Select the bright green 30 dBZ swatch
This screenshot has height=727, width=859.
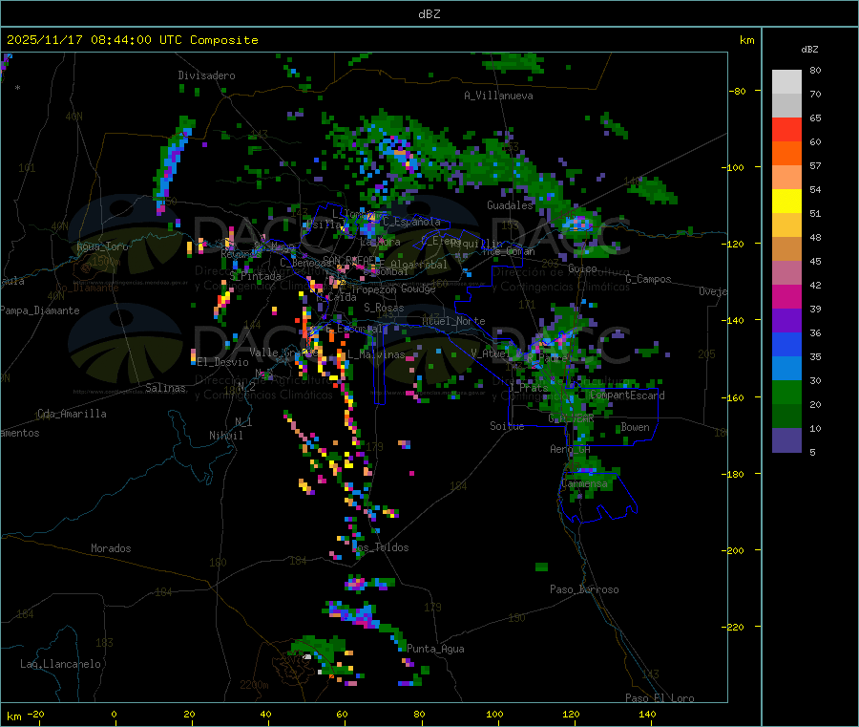coord(786,392)
